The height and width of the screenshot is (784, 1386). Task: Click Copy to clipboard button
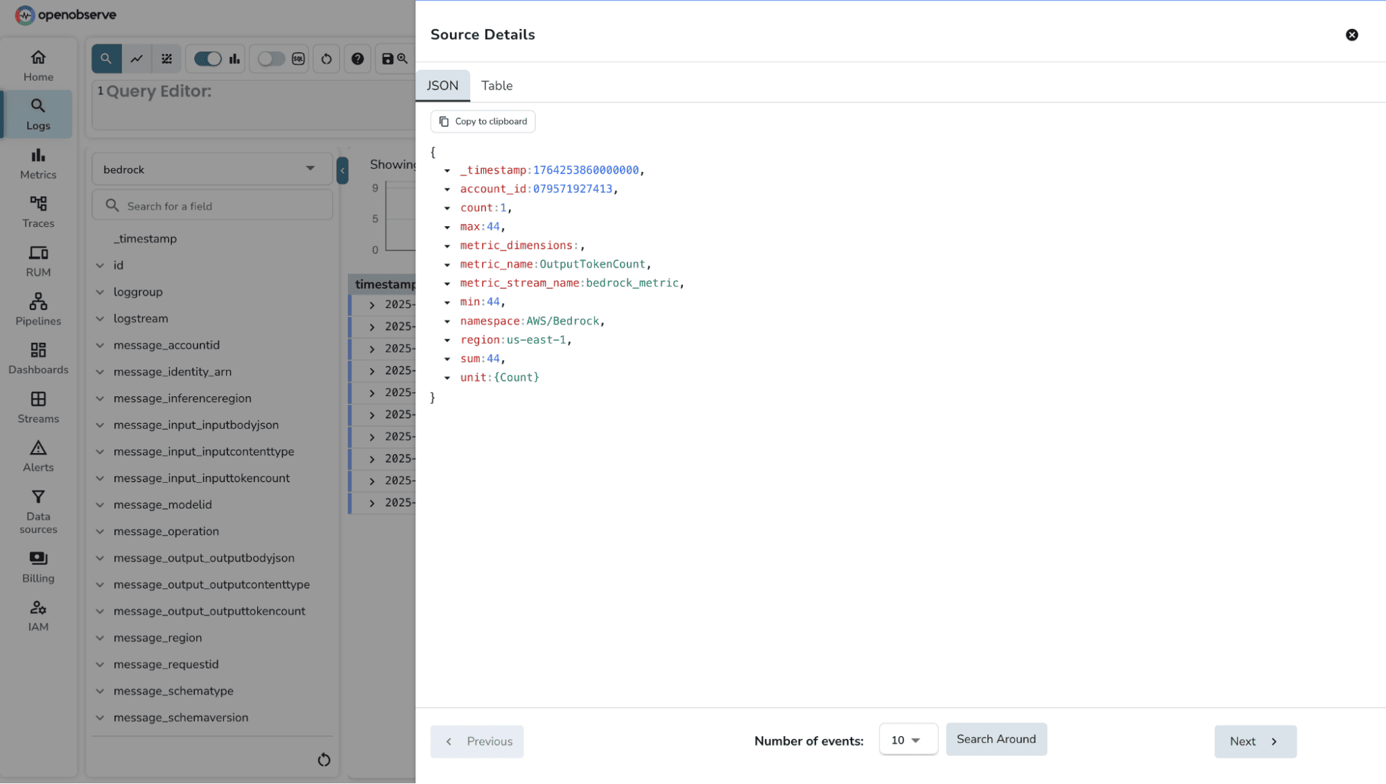coord(483,121)
